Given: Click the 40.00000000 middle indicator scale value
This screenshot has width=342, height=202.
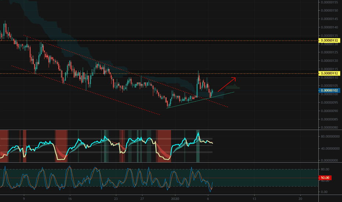Looking at the screenshot, I should pos(330,148).
